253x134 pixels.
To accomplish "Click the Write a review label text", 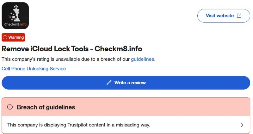I will pos(130,83).
